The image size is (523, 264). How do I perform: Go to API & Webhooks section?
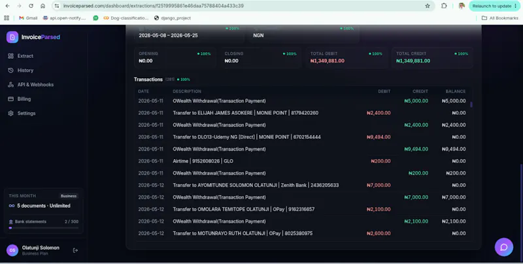[35, 85]
